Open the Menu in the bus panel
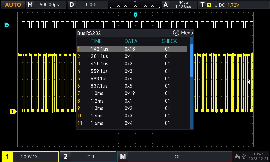 tap(187, 33)
